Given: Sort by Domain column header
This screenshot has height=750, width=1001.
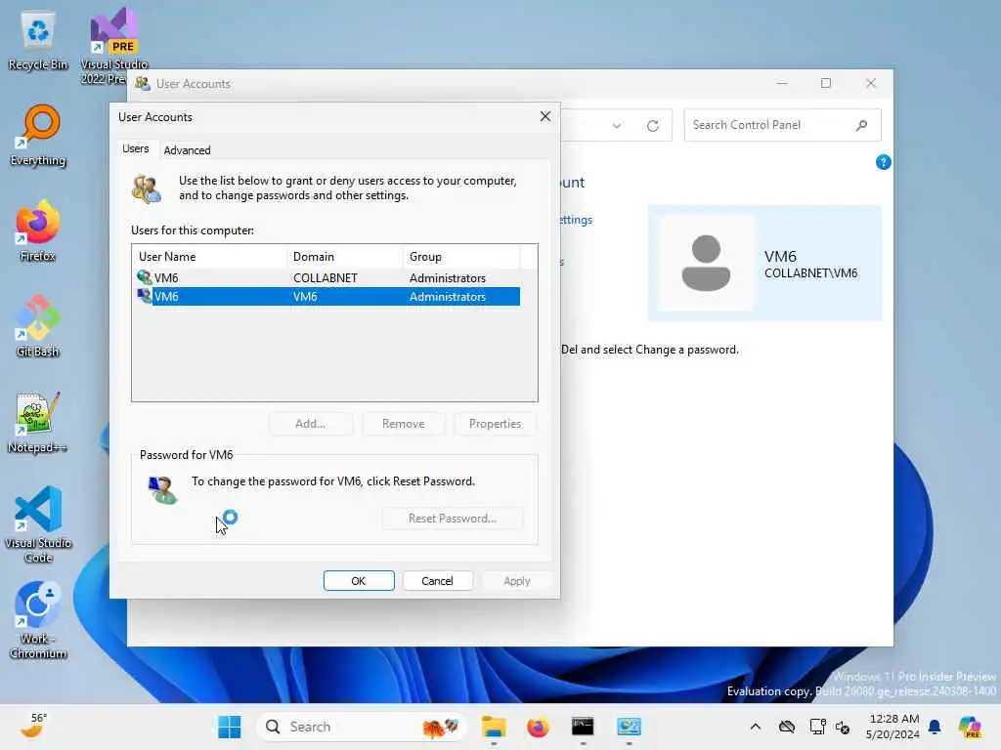Looking at the screenshot, I should pyautogui.click(x=345, y=257).
